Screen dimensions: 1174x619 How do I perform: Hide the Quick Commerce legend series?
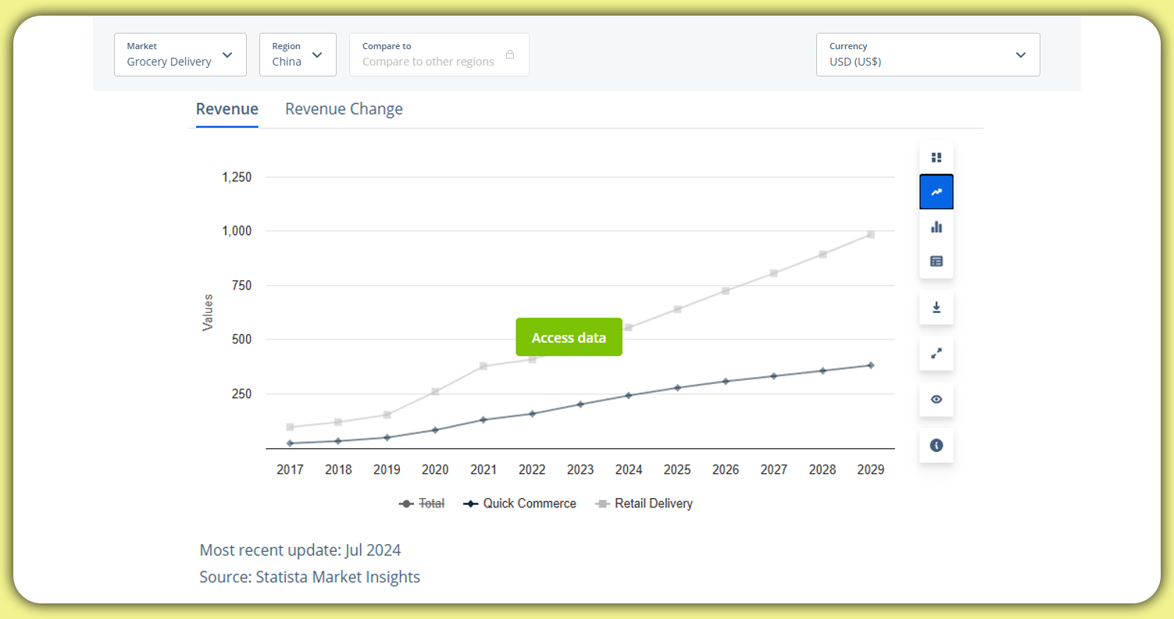click(520, 503)
